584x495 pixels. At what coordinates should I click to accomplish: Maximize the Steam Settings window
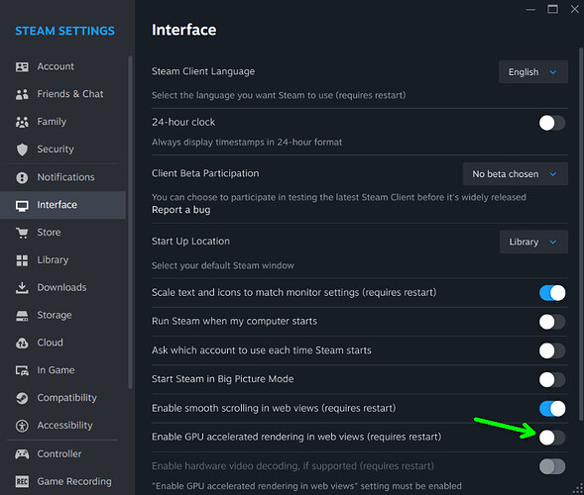click(552, 9)
